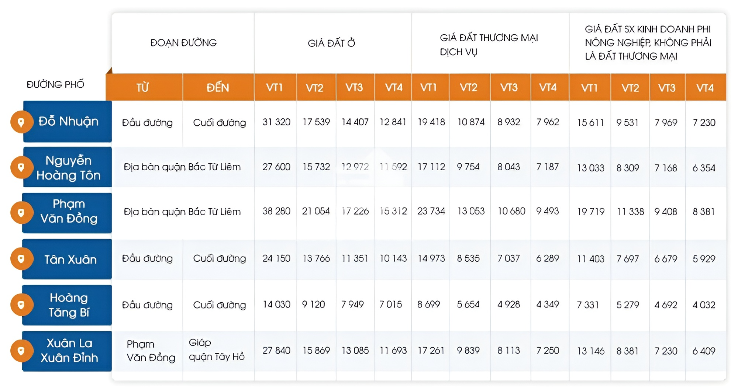738x390 pixels.
Task: Select the GIÁ ĐẤT Ở group heading
Action: pos(331,43)
